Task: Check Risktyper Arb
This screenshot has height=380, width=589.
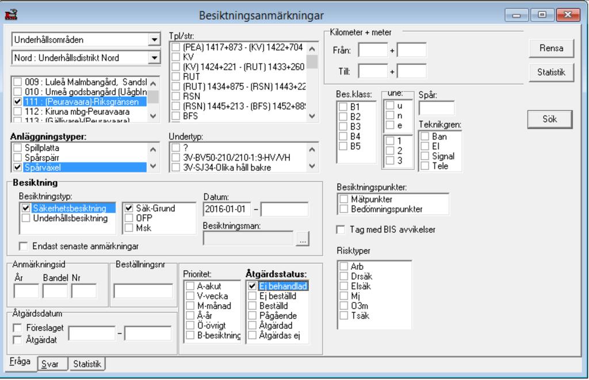Action: [x=343, y=266]
